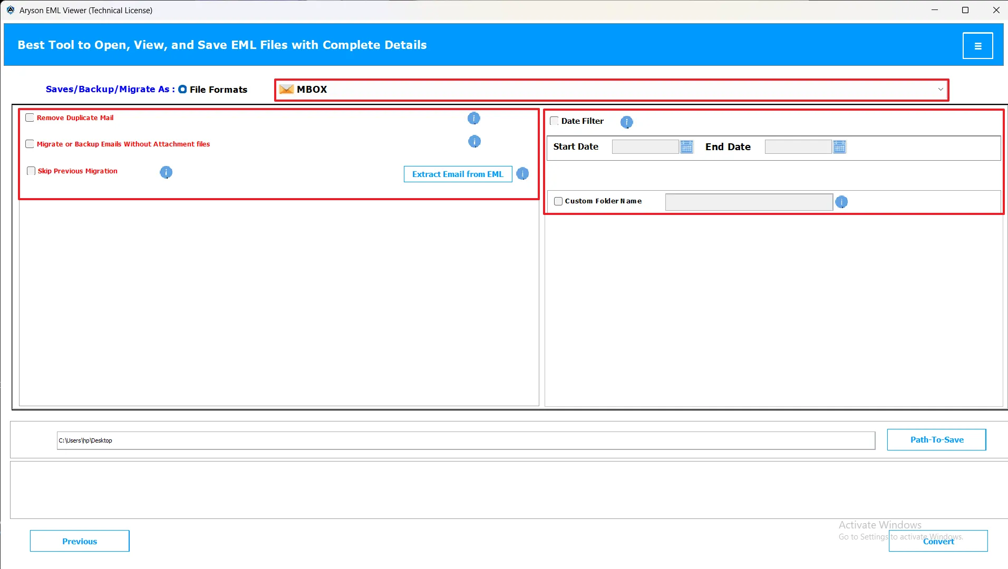Go back with the Previous button

pos(80,541)
